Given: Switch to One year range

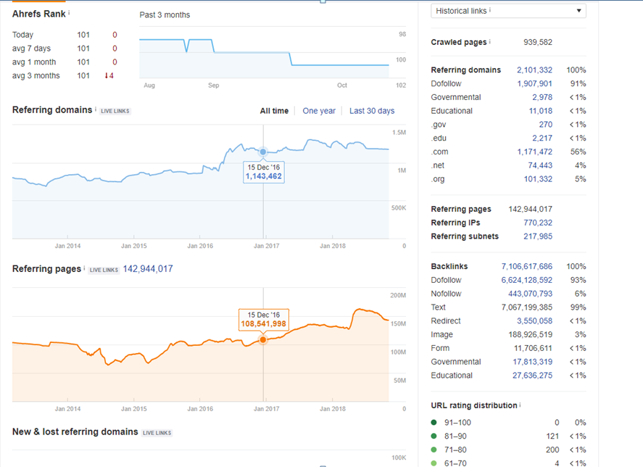Looking at the screenshot, I should point(319,111).
